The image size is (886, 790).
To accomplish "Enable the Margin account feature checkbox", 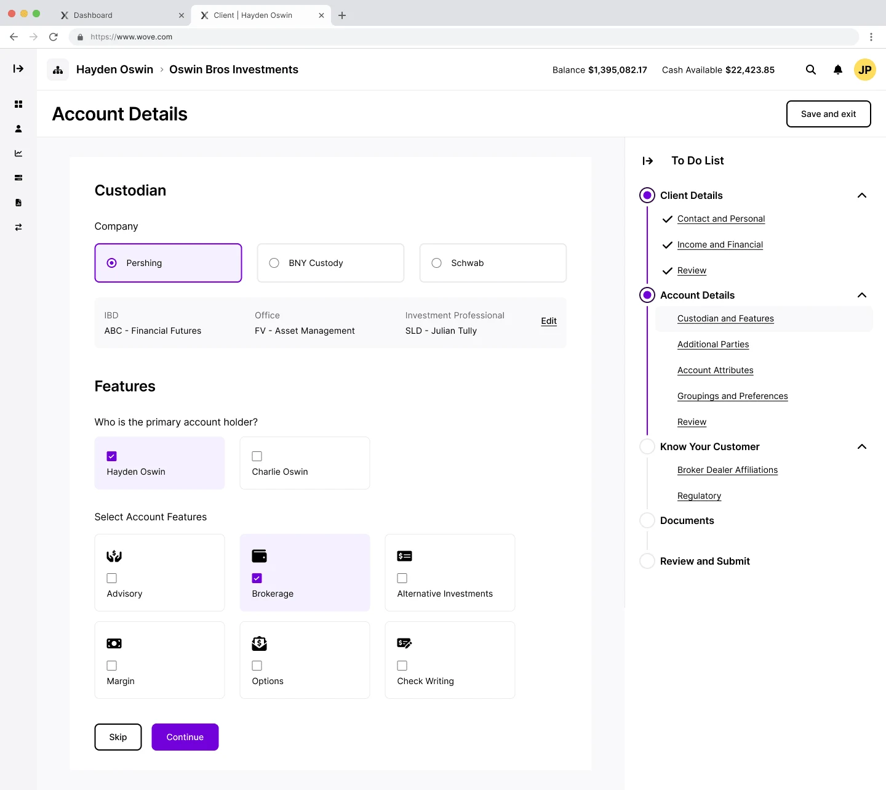I will (x=112, y=666).
